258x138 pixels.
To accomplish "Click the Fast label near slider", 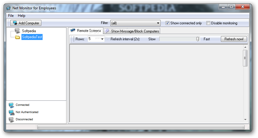I will coord(207,39).
